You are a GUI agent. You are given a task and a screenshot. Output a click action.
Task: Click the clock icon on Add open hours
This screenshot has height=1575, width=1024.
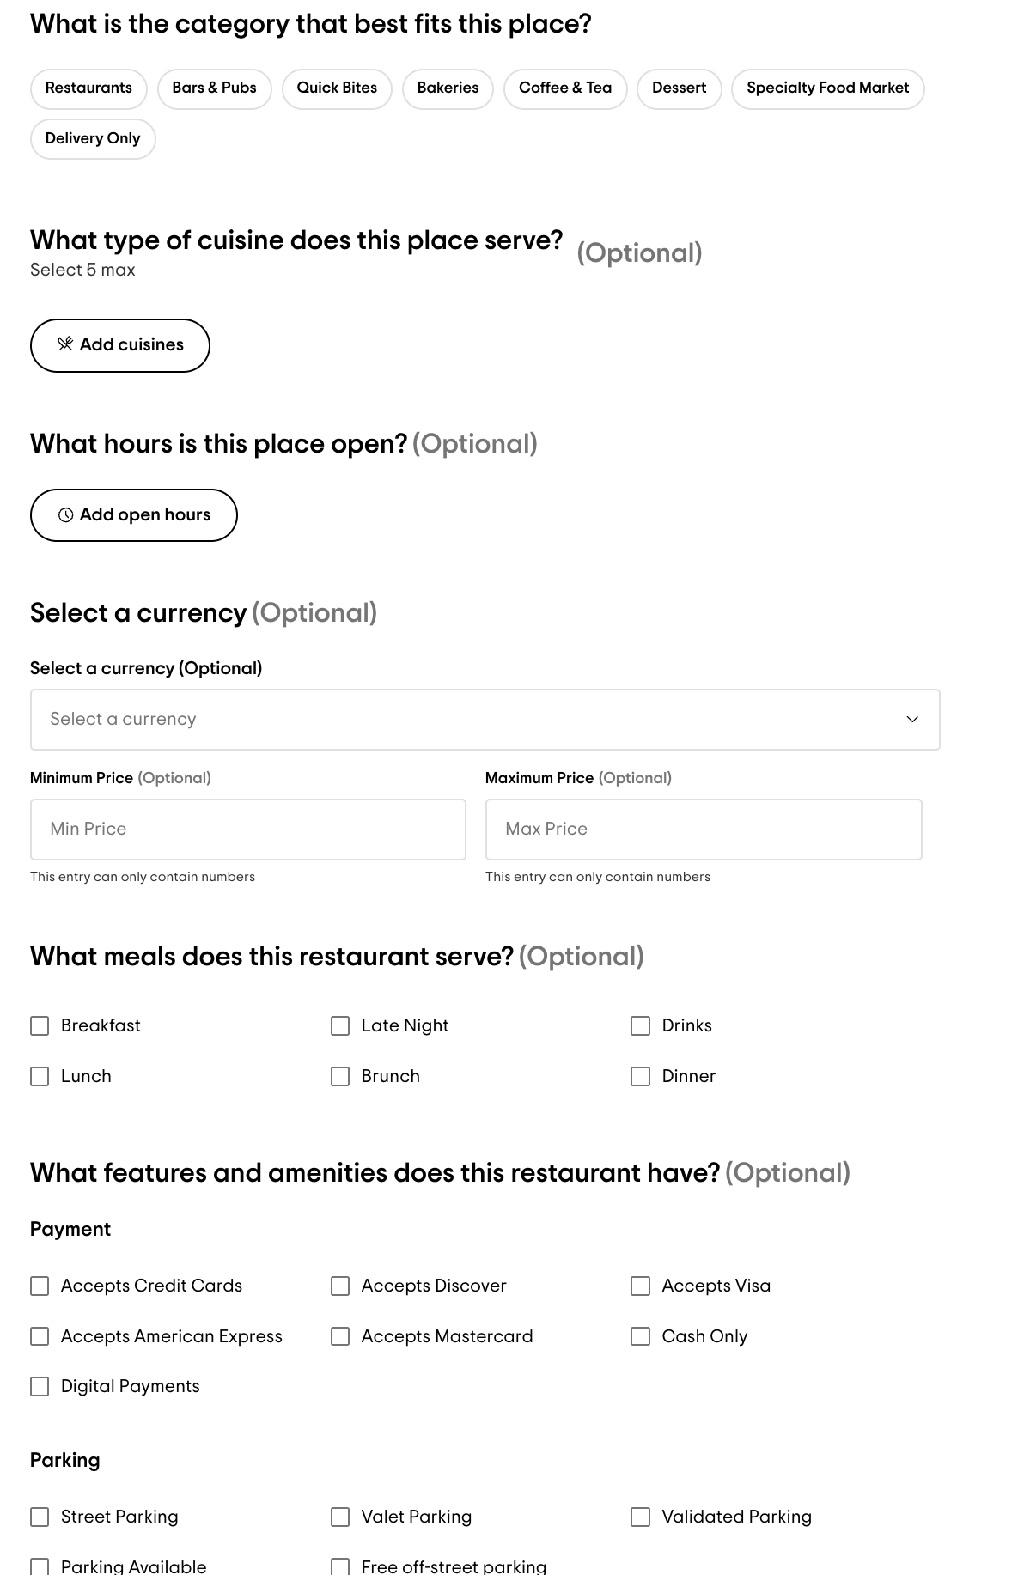coord(65,515)
